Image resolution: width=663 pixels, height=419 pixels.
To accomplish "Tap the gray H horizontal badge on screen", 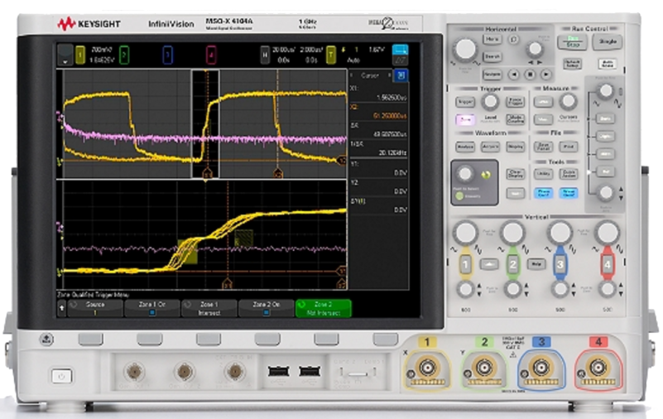I will pyautogui.click(x=265, y=55).
